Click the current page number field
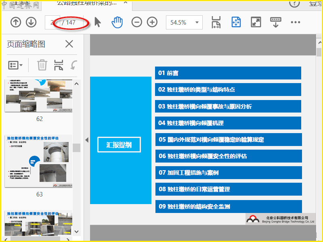Screen dimensions: 323x242 (x=52, y=22)
